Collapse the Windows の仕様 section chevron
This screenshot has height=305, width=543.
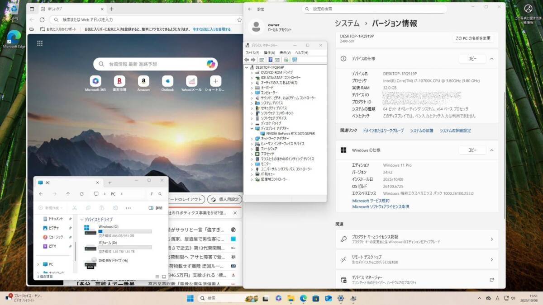click(x=491, y=150)
